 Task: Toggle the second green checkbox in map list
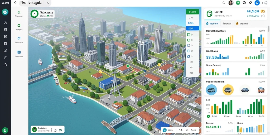pyautogui.click(x=189, y=40)
